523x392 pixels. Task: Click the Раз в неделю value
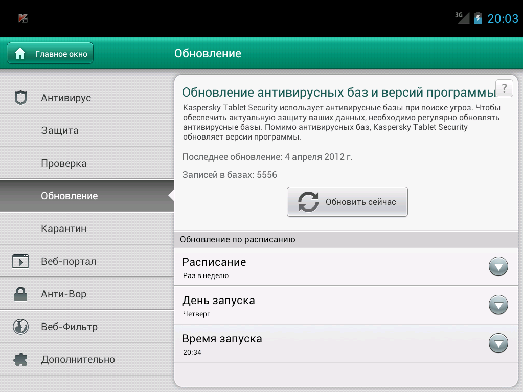(206, 275)
